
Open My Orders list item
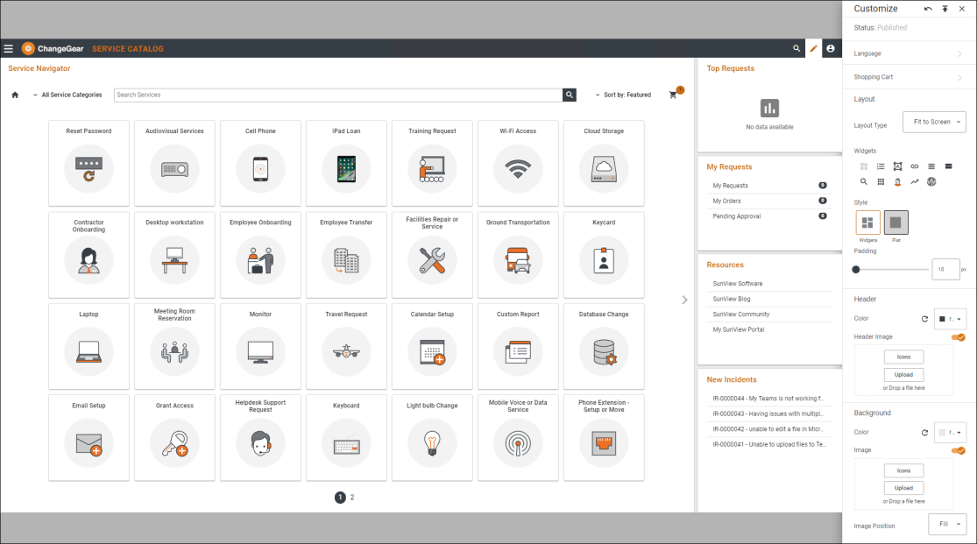[769, 201]
